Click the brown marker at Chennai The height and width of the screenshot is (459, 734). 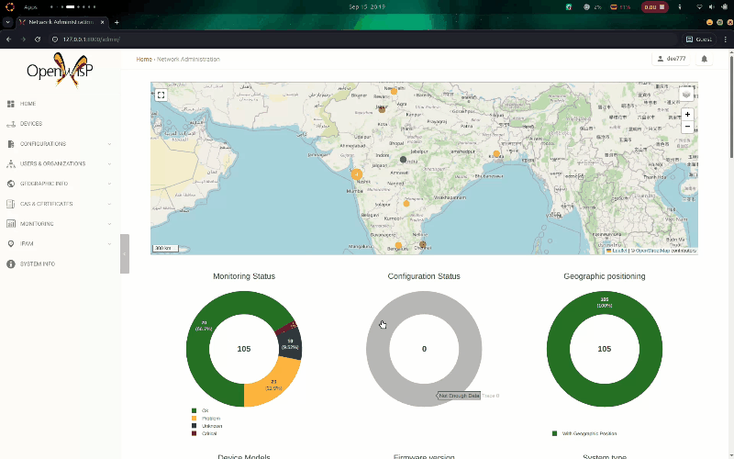coord(422,244)
